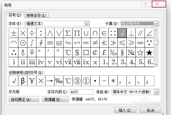Pick recently used circled ③ symbol
Viewport: 171px width, 115px height.
point(77,81)
